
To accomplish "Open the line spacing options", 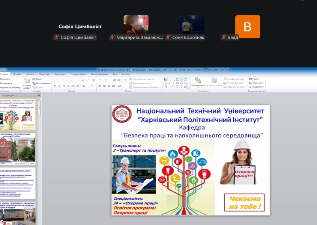I will click(x=126, y=80).
